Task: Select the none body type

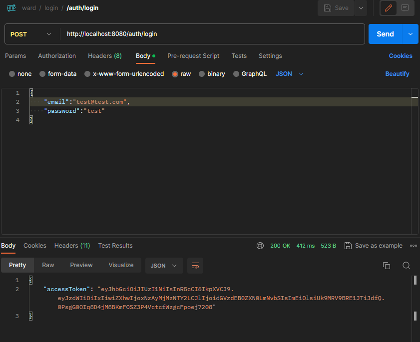Action: (x=20, y=74)
